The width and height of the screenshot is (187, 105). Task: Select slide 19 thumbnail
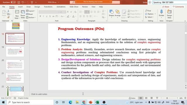[x=15, y=52]
